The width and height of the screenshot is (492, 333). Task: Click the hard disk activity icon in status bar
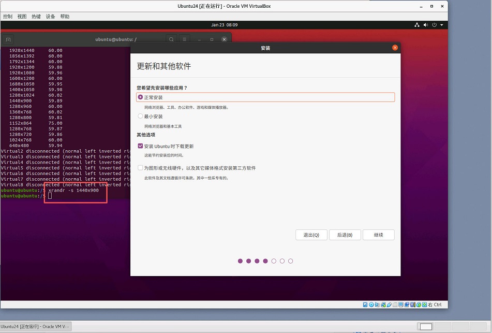point(365,305)
